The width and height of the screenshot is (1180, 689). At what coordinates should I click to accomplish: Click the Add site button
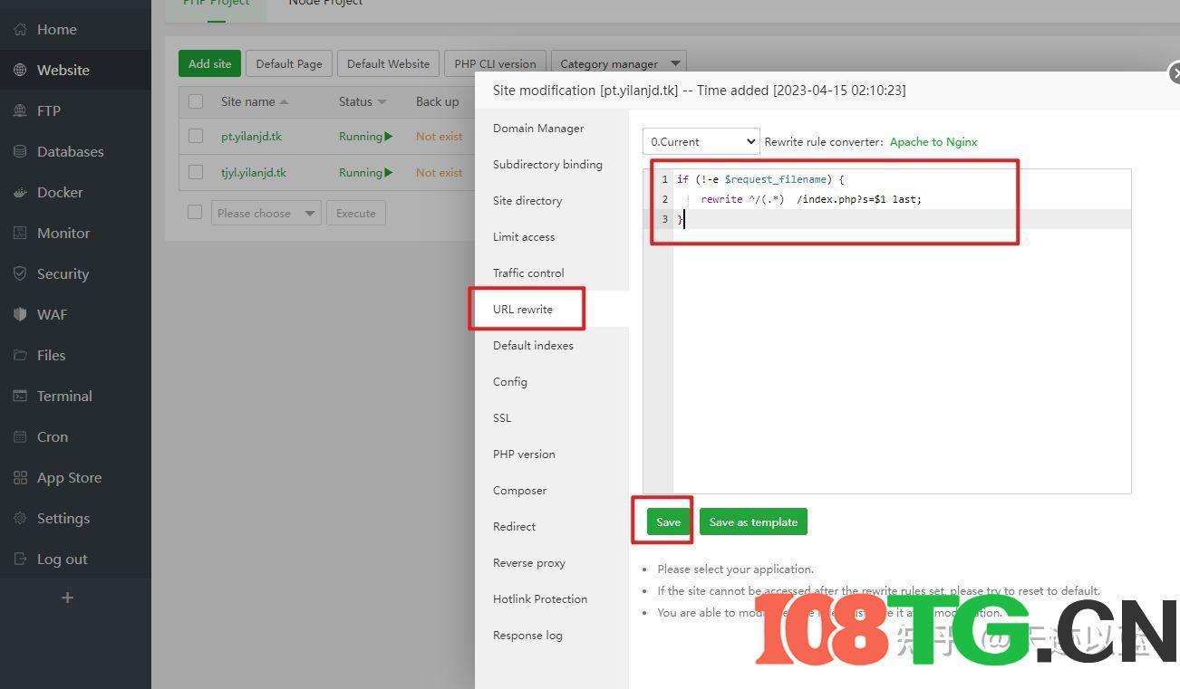tap(209, 64)
